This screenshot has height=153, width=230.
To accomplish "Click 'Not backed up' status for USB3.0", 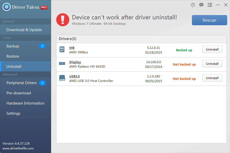I will point(184,79).
